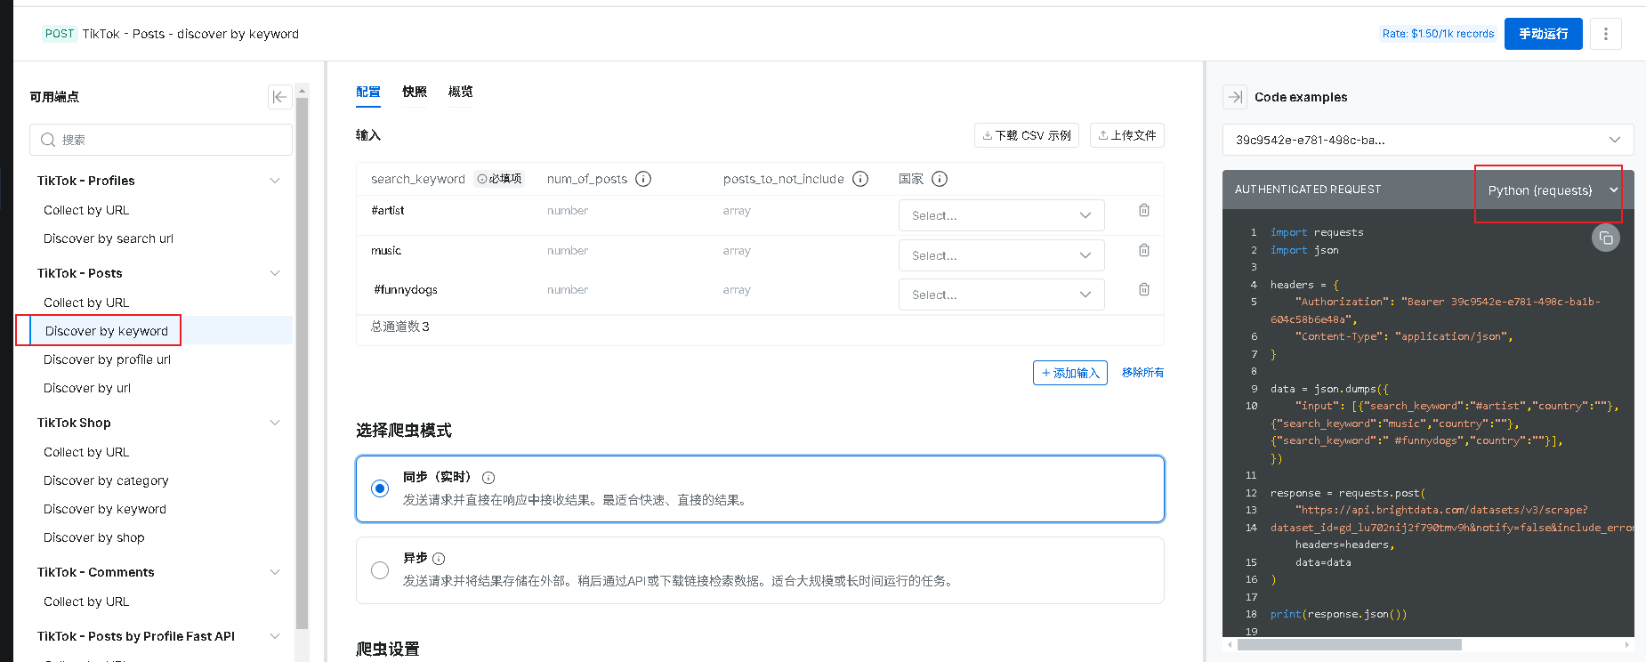Image resolution: width=1646 pixels, height=662 pixels.
Task: Edit the #artist search keyword cell
Action: (x=388, y=210)
